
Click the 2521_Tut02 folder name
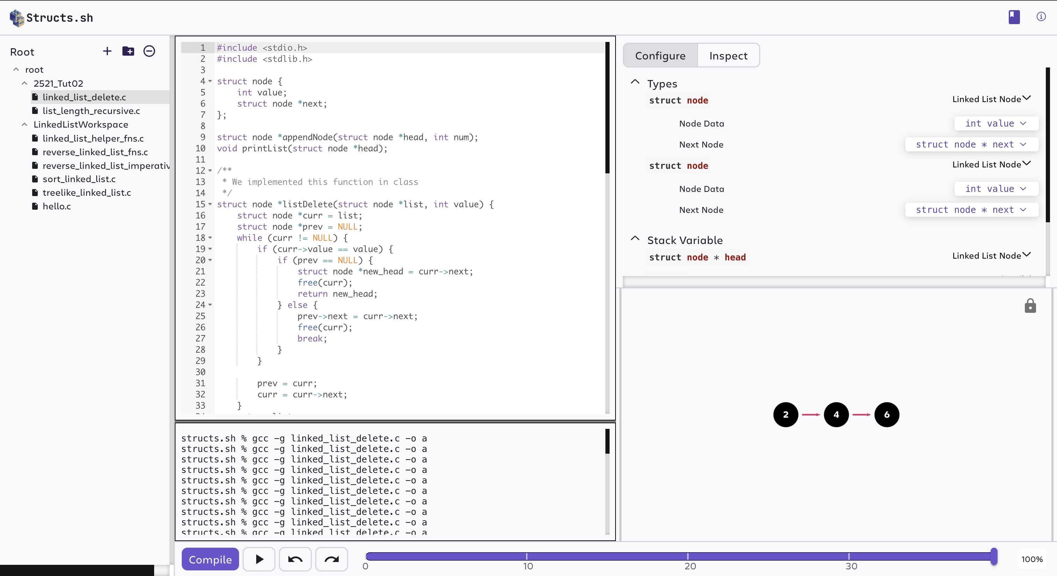[58, 83]
